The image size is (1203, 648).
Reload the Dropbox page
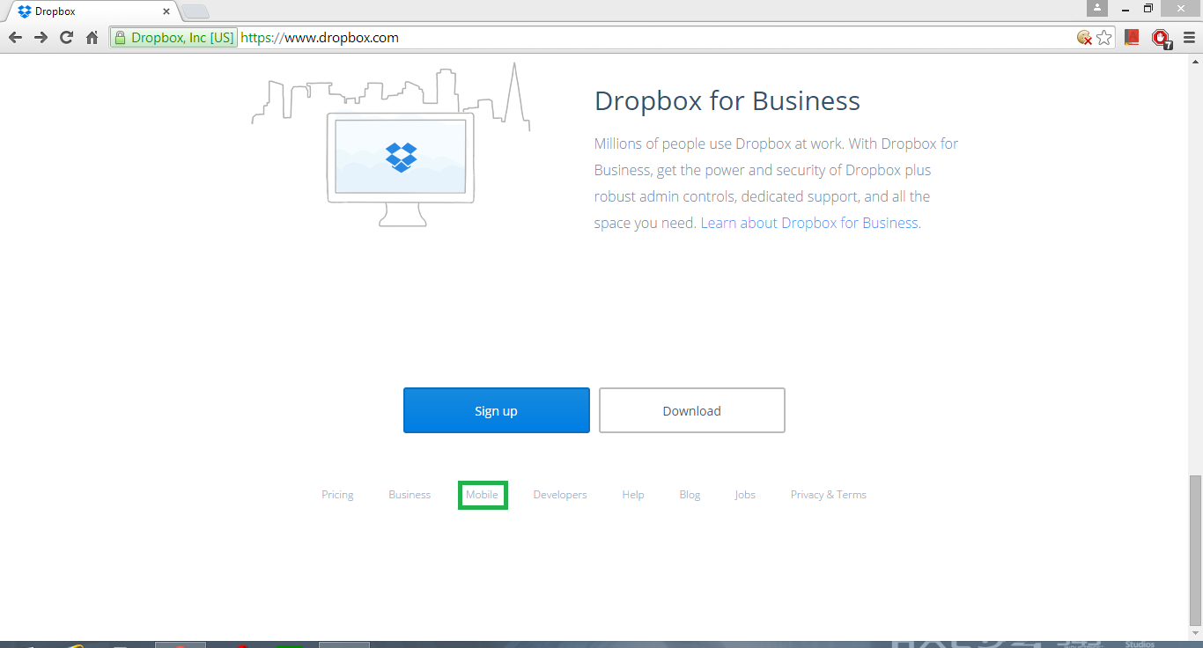[x=66, y=38]
